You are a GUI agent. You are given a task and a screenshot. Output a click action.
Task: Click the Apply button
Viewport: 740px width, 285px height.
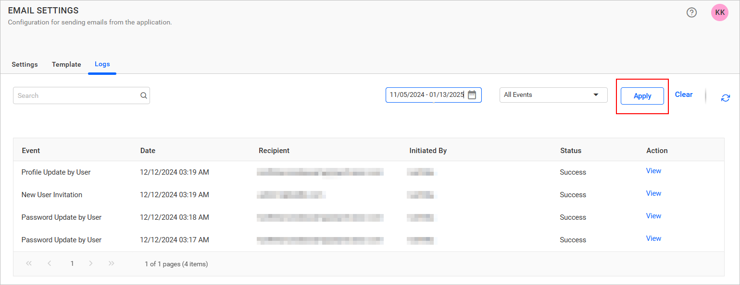(642, 95)
